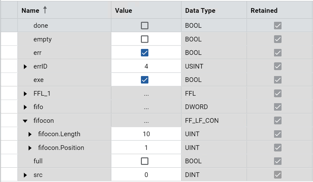The width and height of the screenshot is (313, 182).
Task: Click the Value column header
Action: click(124, 11)
